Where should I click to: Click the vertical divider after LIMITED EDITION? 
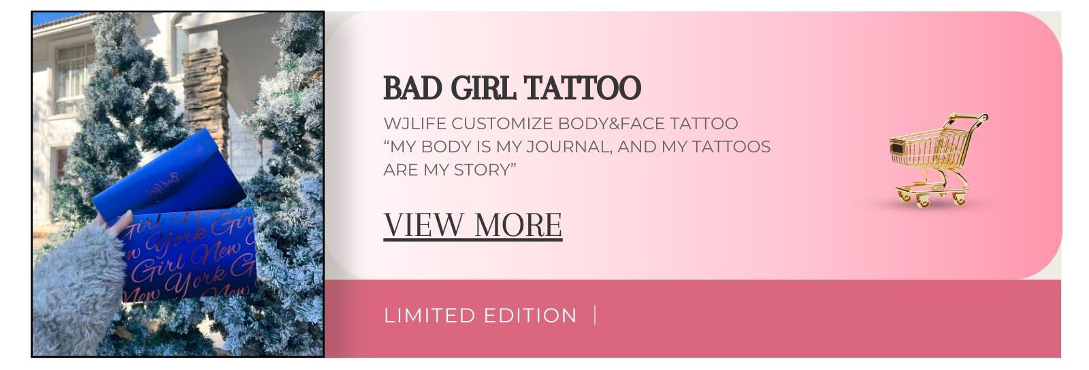point(595,315)
